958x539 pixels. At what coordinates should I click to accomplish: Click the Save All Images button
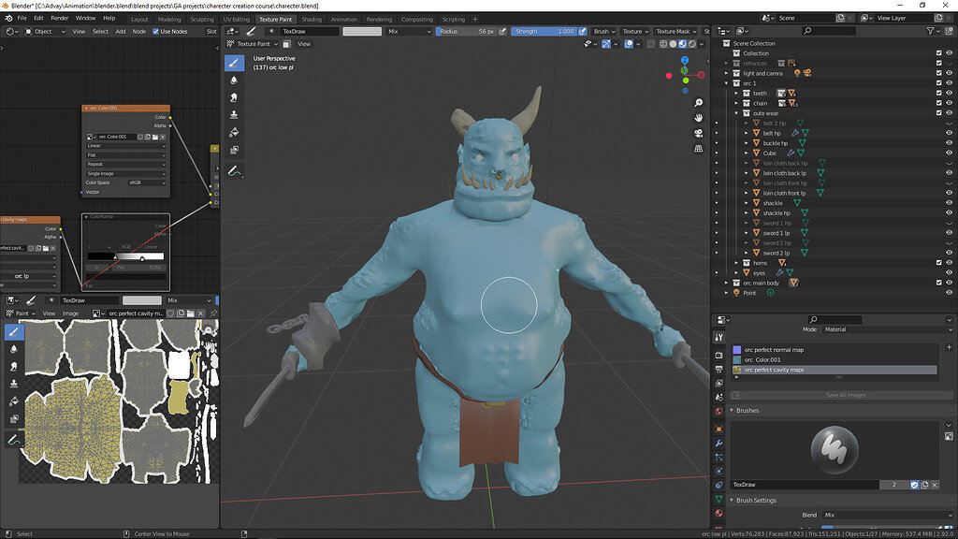point(845,395)
